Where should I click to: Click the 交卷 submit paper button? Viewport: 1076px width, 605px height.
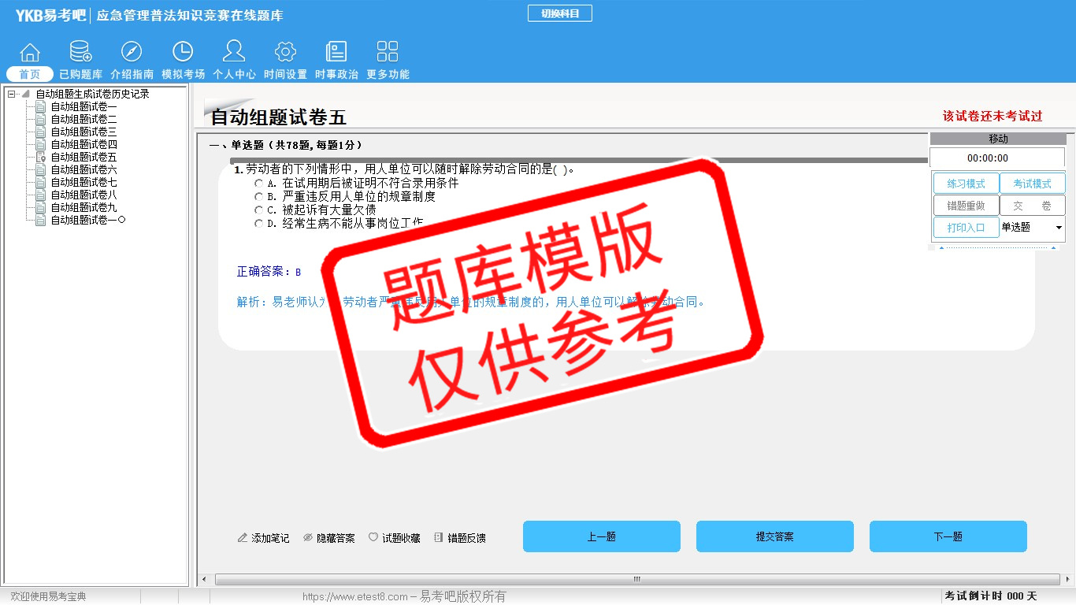click(1032, 206)
